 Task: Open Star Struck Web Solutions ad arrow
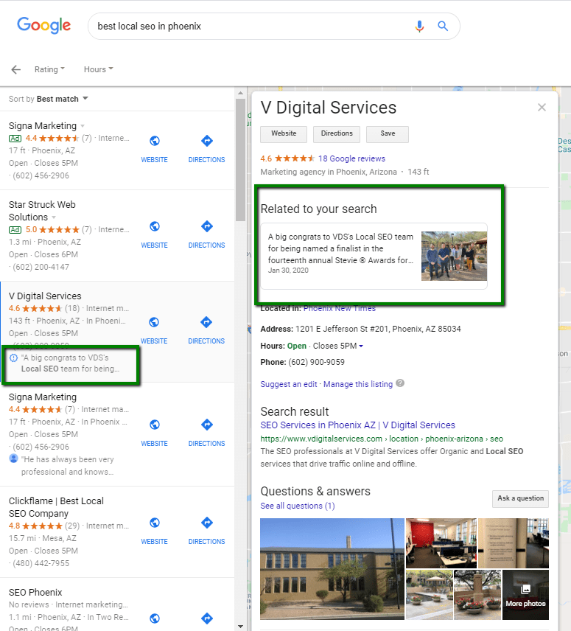[x=54, y=217]
